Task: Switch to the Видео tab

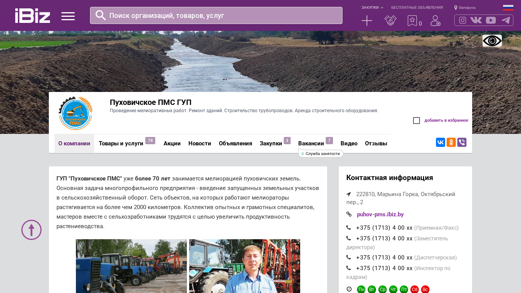Action: click(x=349, y=143)
